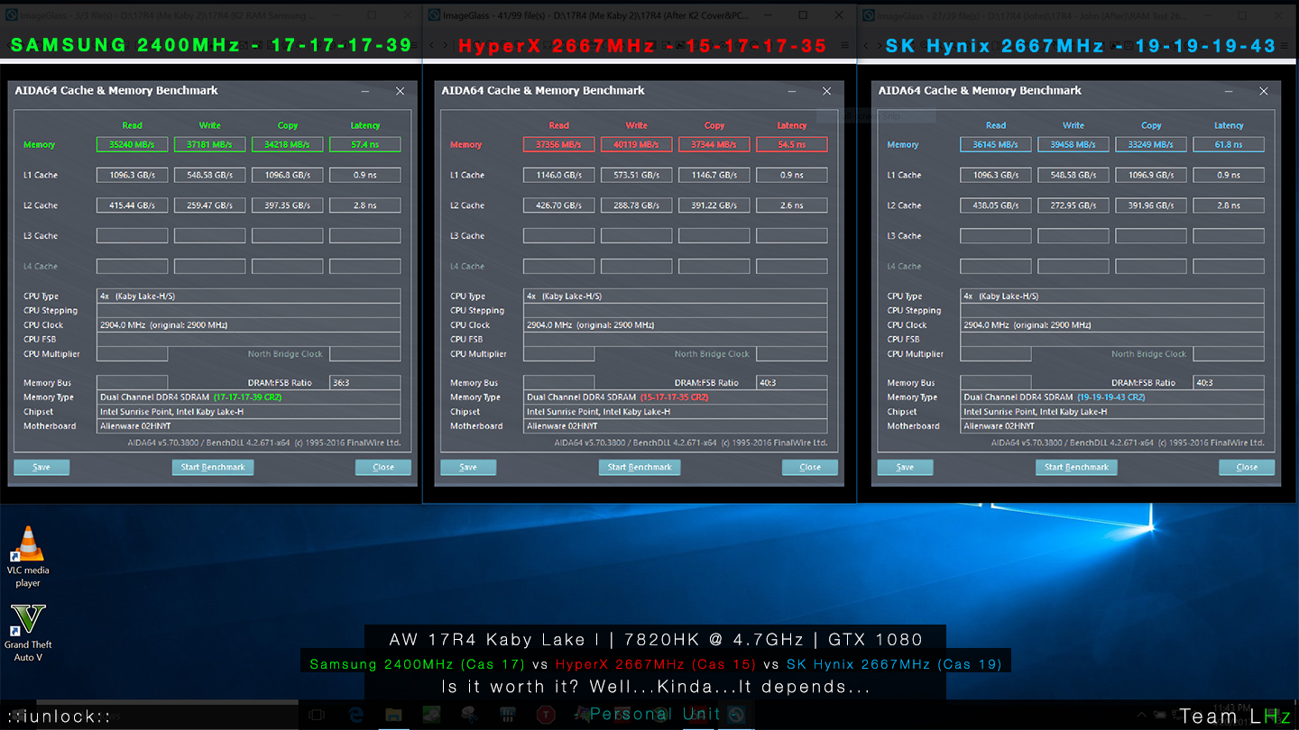Select the memory read value 37356 MB/s
This screenshot has width=1299, height=730.
[x=558, y=144]
